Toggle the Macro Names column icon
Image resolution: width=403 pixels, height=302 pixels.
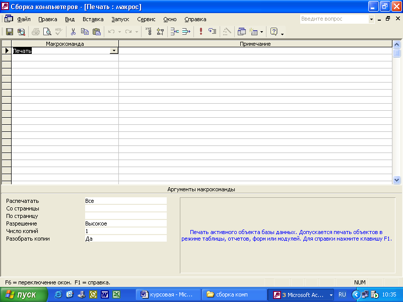pyautogui.click(x=149, y=32)
